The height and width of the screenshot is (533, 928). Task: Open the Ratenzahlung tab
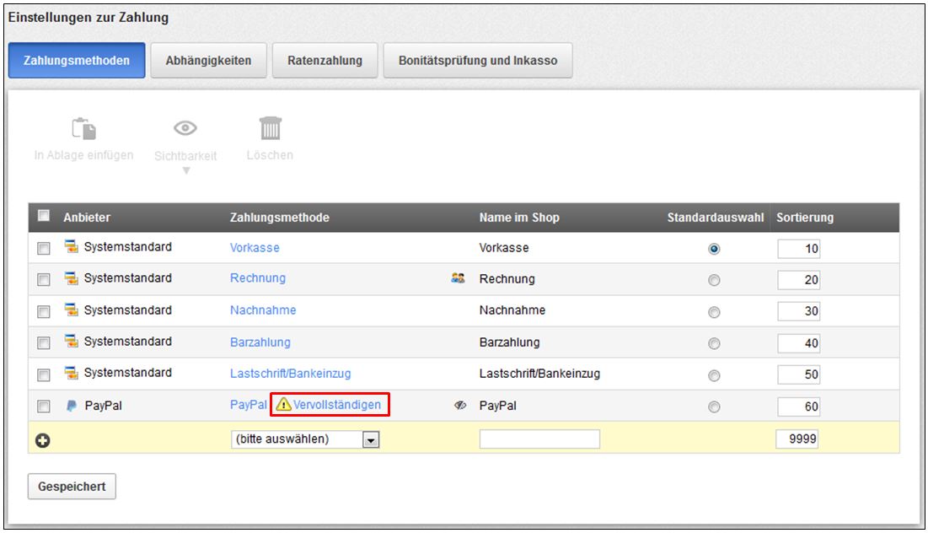tap(325, 61)
